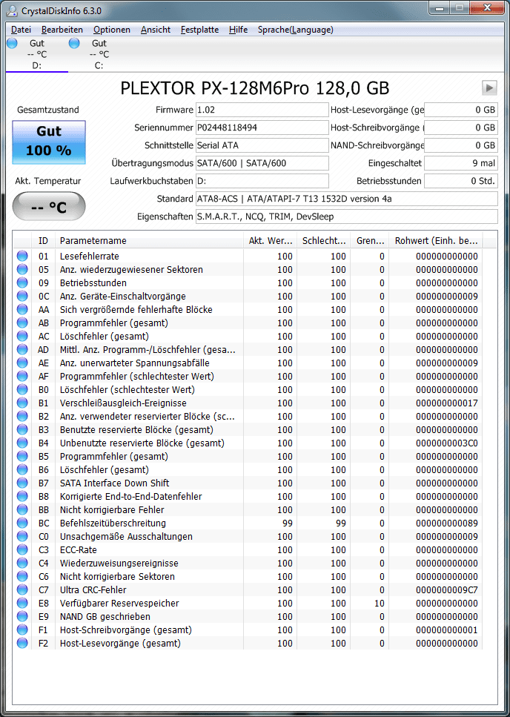Click status icon for NAND GB geschrieben

tap(22, 616)
